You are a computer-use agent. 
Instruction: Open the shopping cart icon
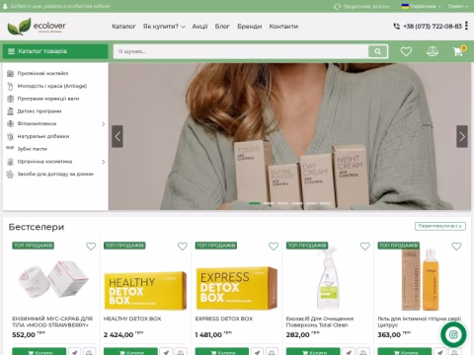(458, 51)
